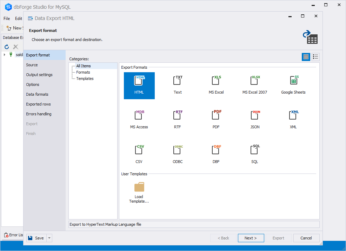The width and height of the screenshot is (346, 251).
Task: Click the Error List icon at bottom
Action: point(6,235)
